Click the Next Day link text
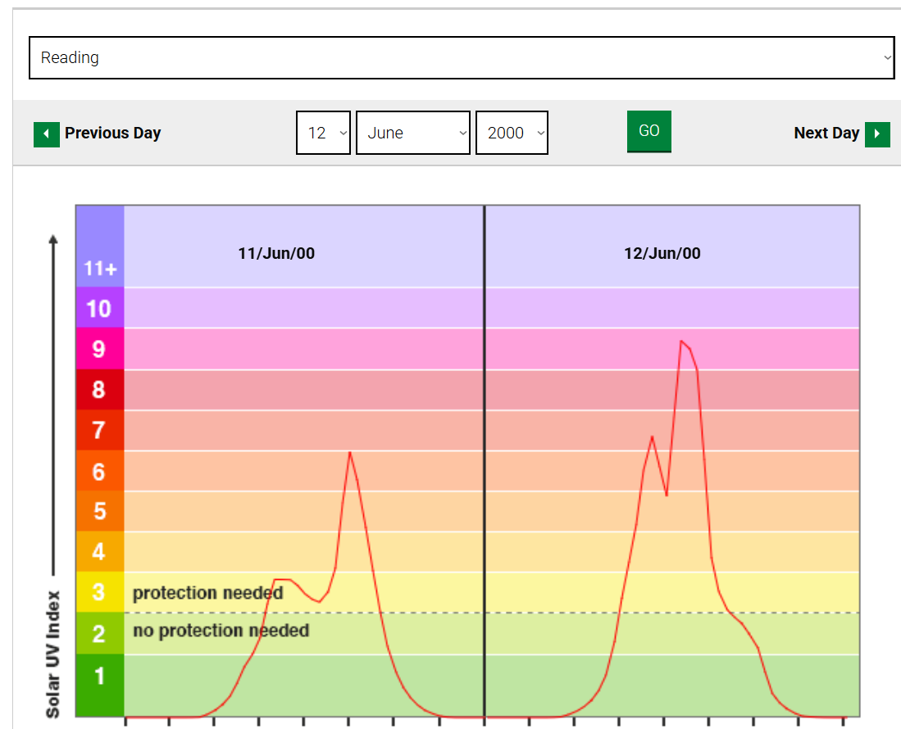Screen dimensions: 901x729 (x=826, y=134)
